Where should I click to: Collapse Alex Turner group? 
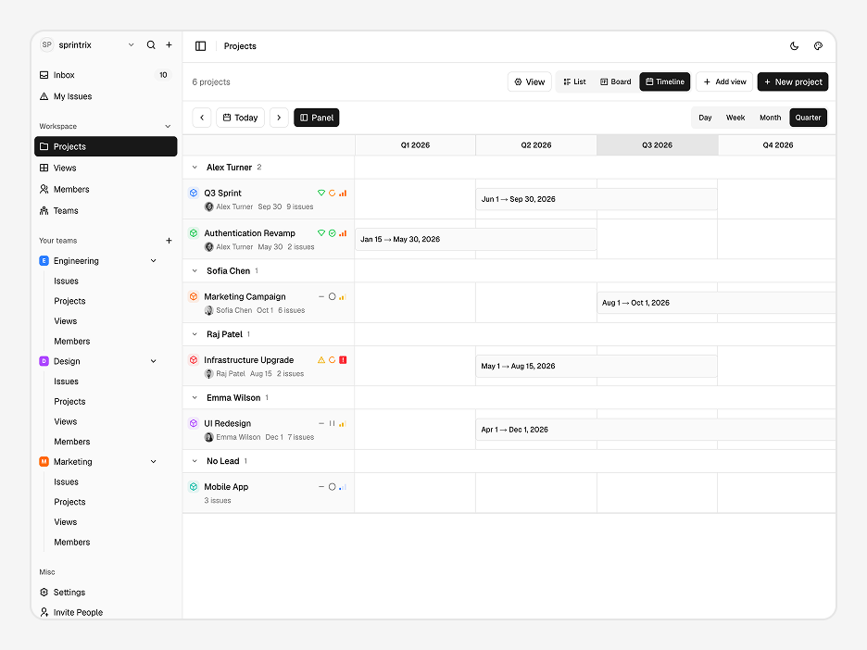pos(195,168)
